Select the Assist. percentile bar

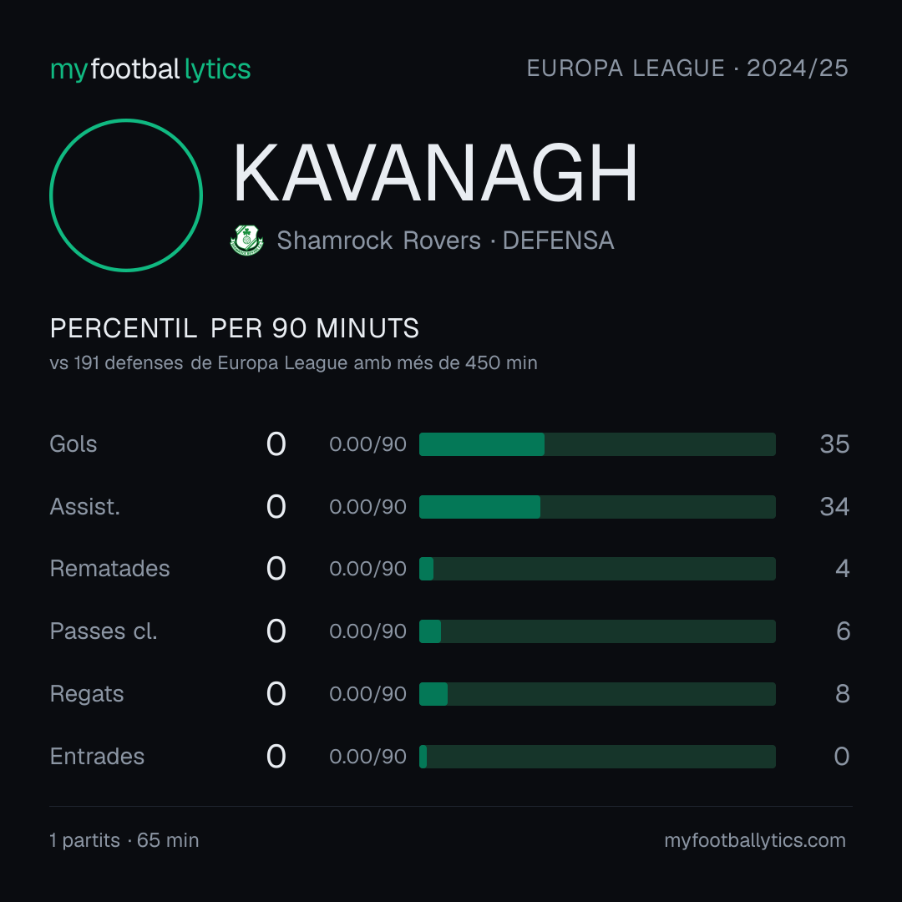(x=597, y=507)
